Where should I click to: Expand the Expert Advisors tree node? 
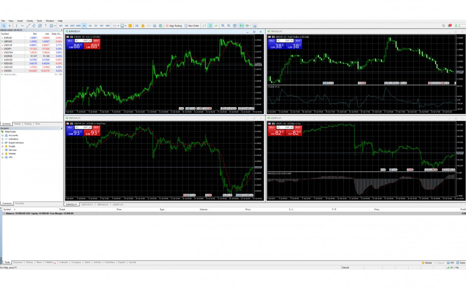[2, 143]
